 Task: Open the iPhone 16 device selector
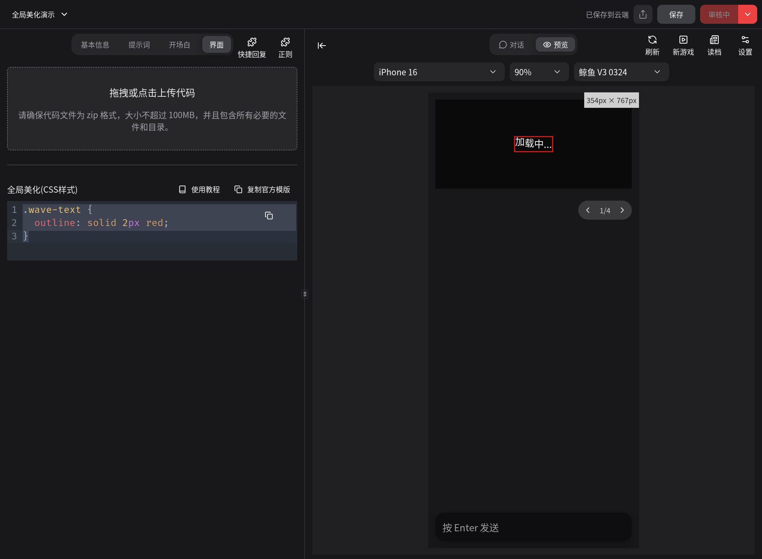point(439,72)
